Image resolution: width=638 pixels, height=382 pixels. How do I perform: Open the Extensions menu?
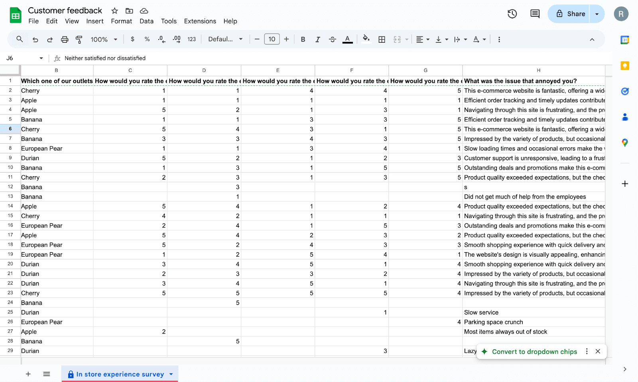(x=200, y=21)
